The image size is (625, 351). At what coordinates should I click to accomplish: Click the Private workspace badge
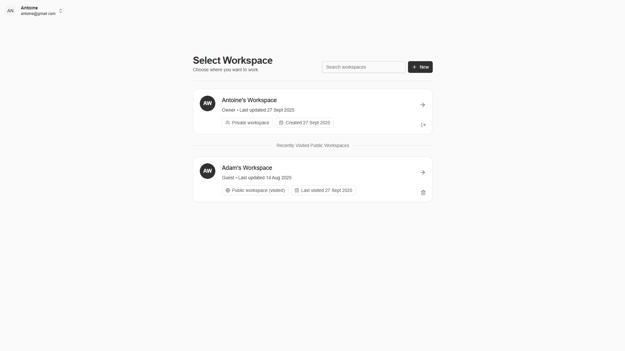[247, 123]
